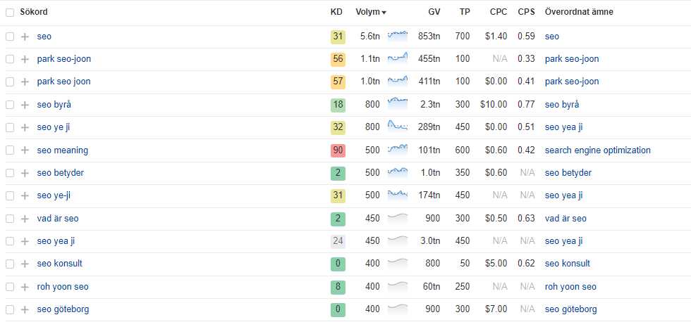
Task: Sort by Volym column dropdown arrow
Action: pyautogui.click(x=384, y=13)
